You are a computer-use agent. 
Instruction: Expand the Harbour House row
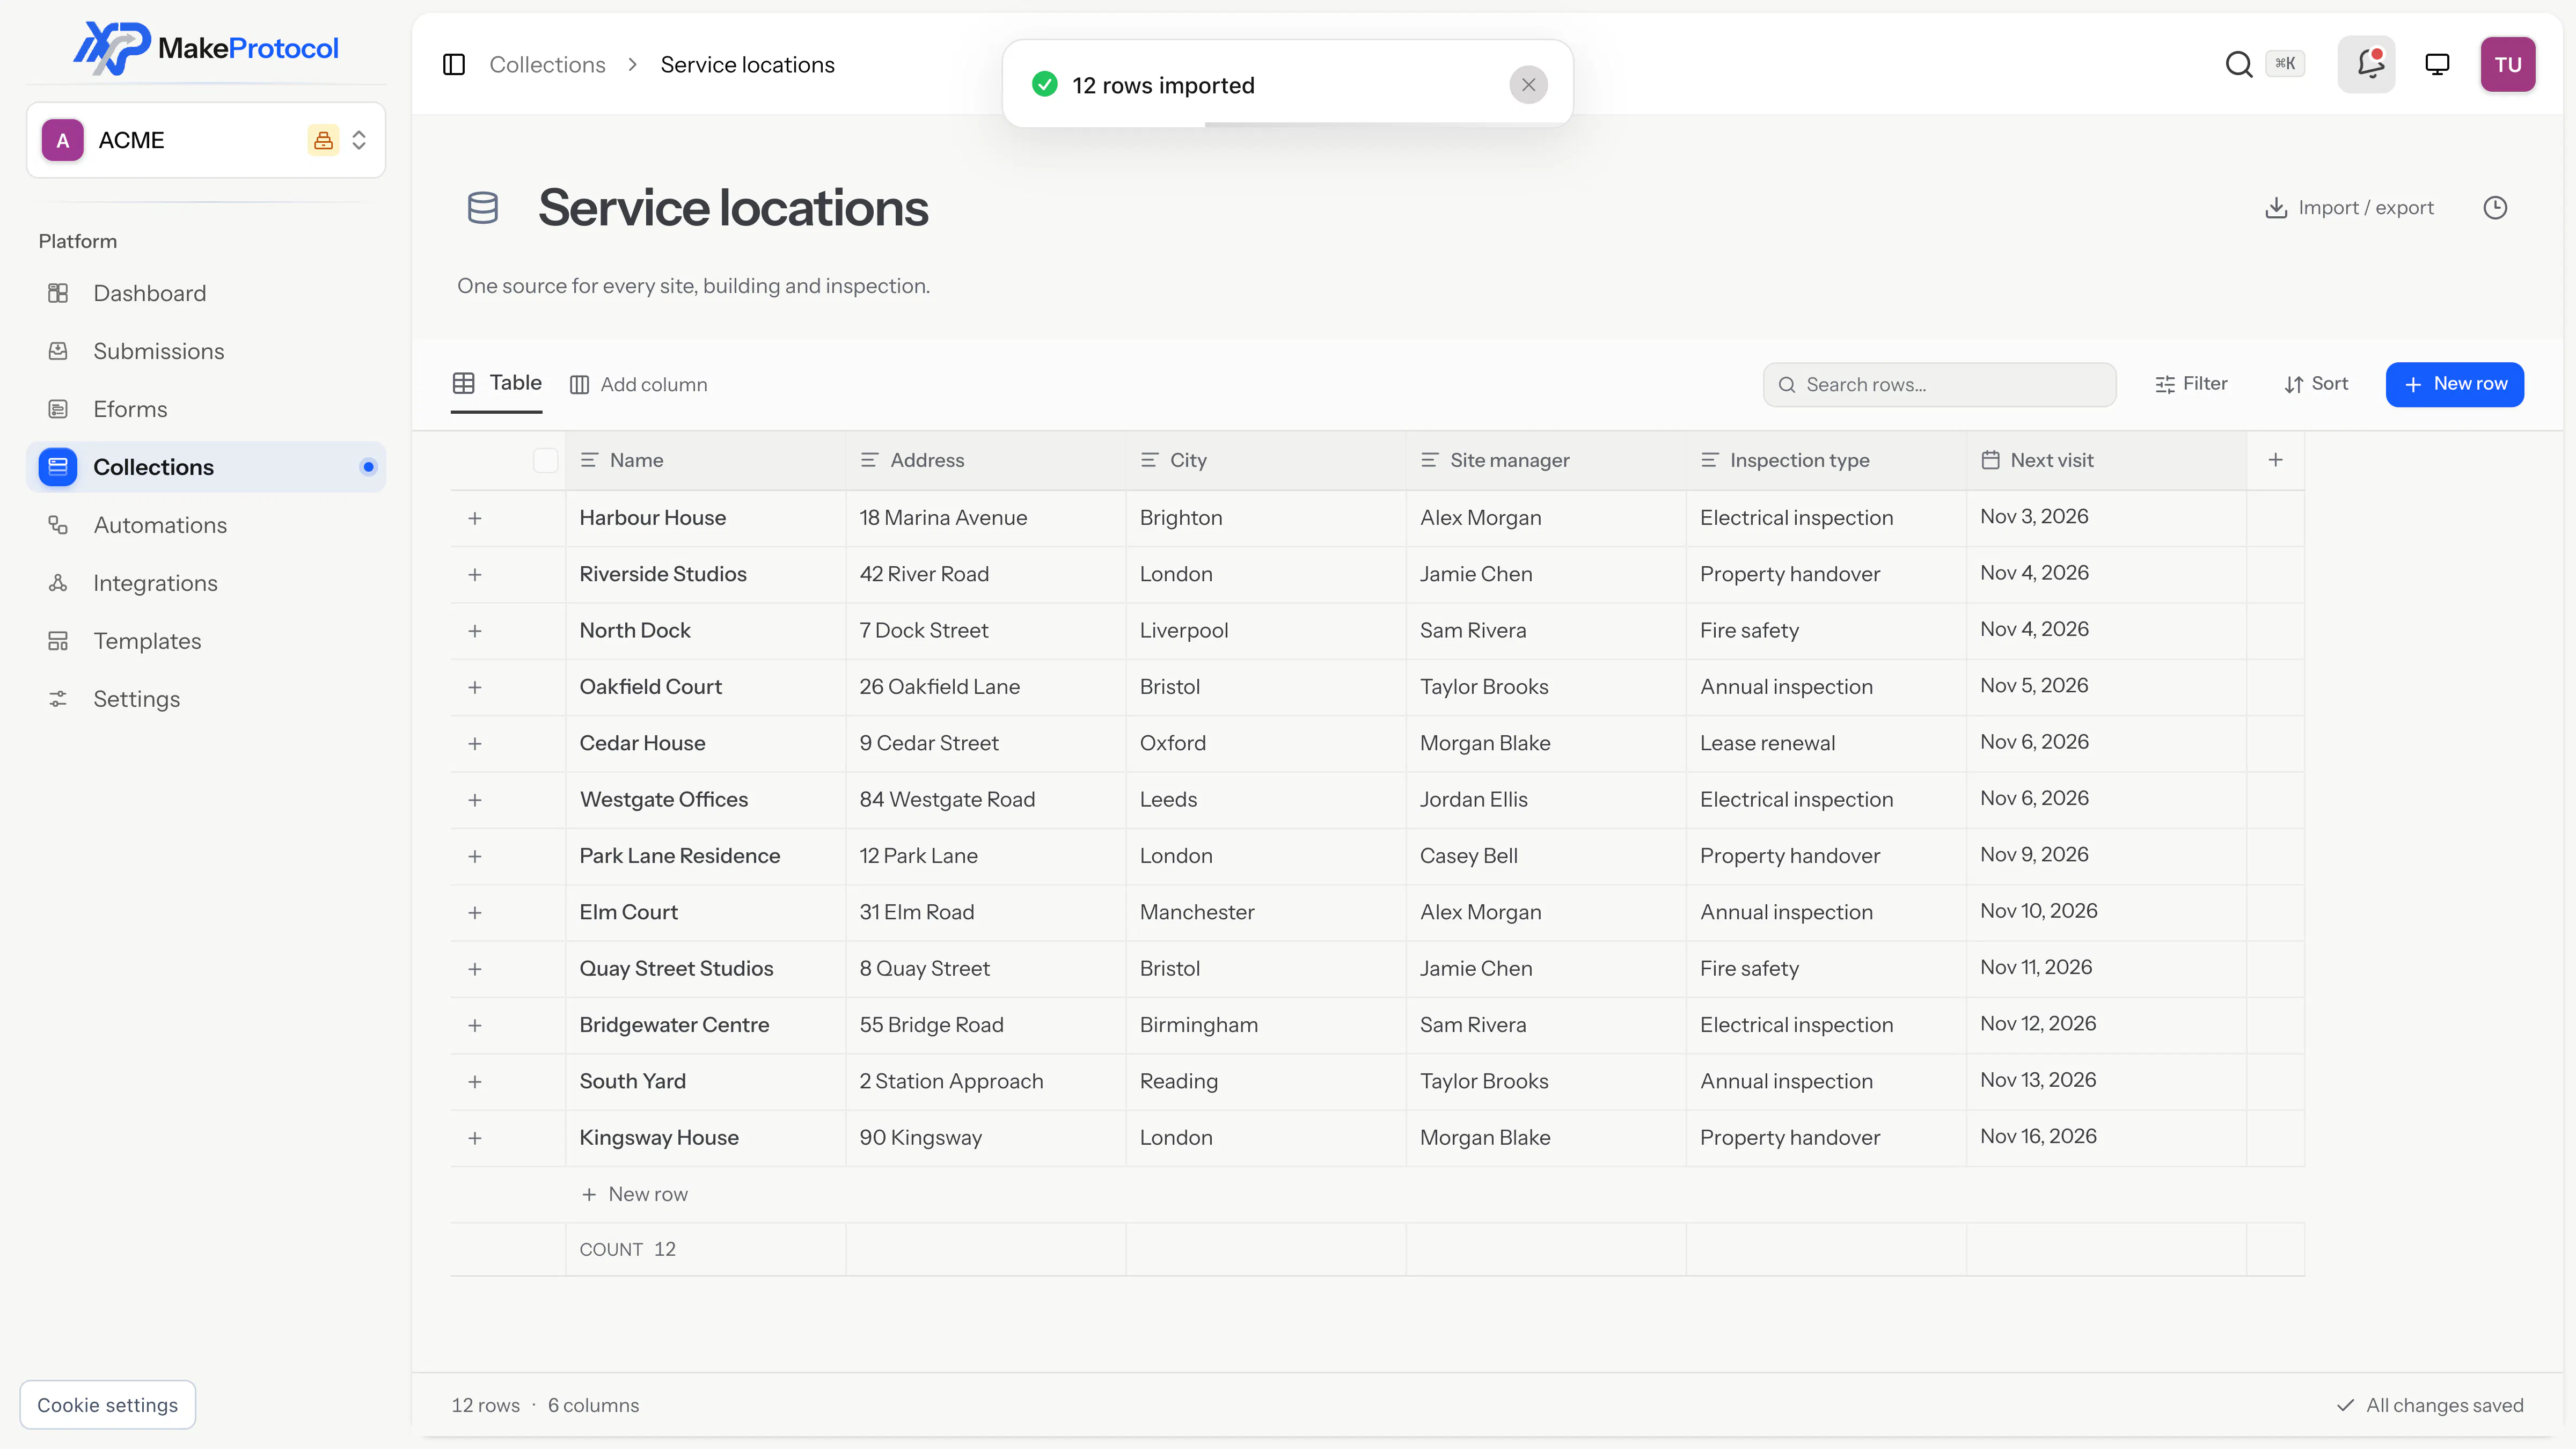475,518
